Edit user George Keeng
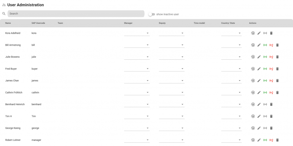The image size is (293, 146). click(259, 128)
